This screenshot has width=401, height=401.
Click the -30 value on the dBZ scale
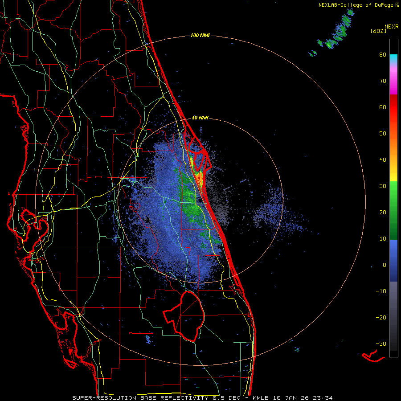coord(381,344)
